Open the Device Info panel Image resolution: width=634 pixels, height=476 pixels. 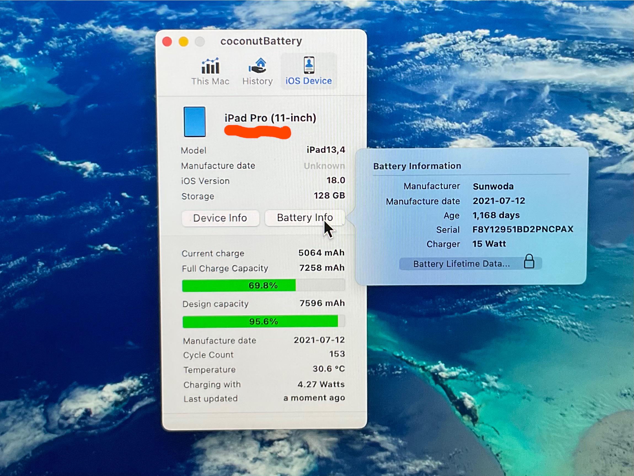(220, 218)
